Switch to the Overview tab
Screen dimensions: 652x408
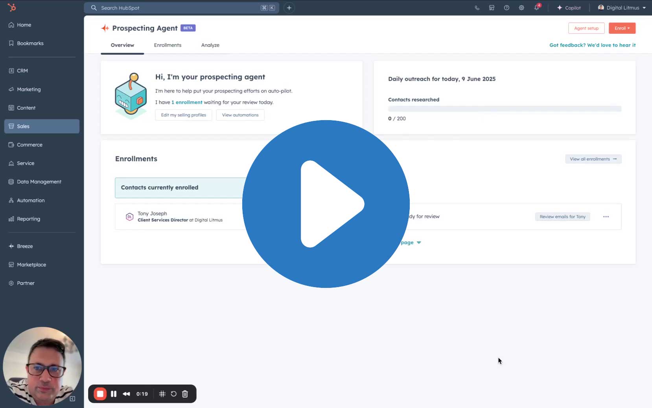122,45
